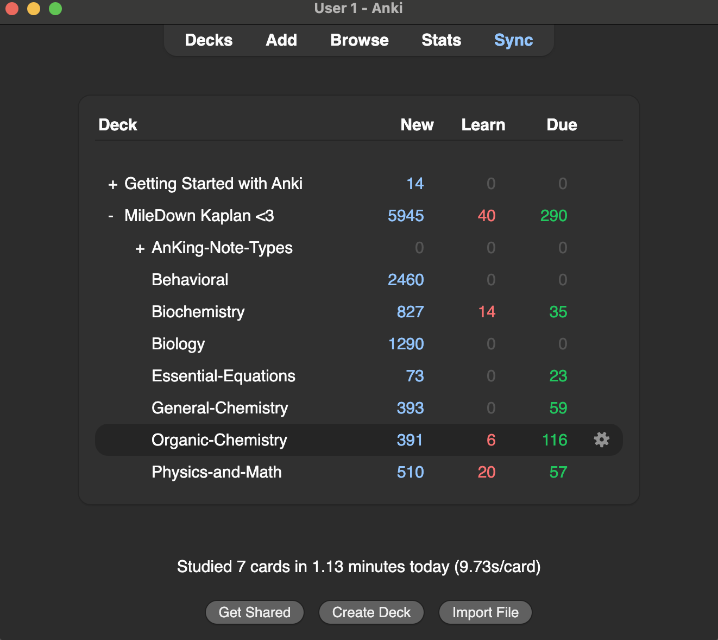Screen dimensions: 718x640
Task: Sync the collection
Action: click(513, 40)
